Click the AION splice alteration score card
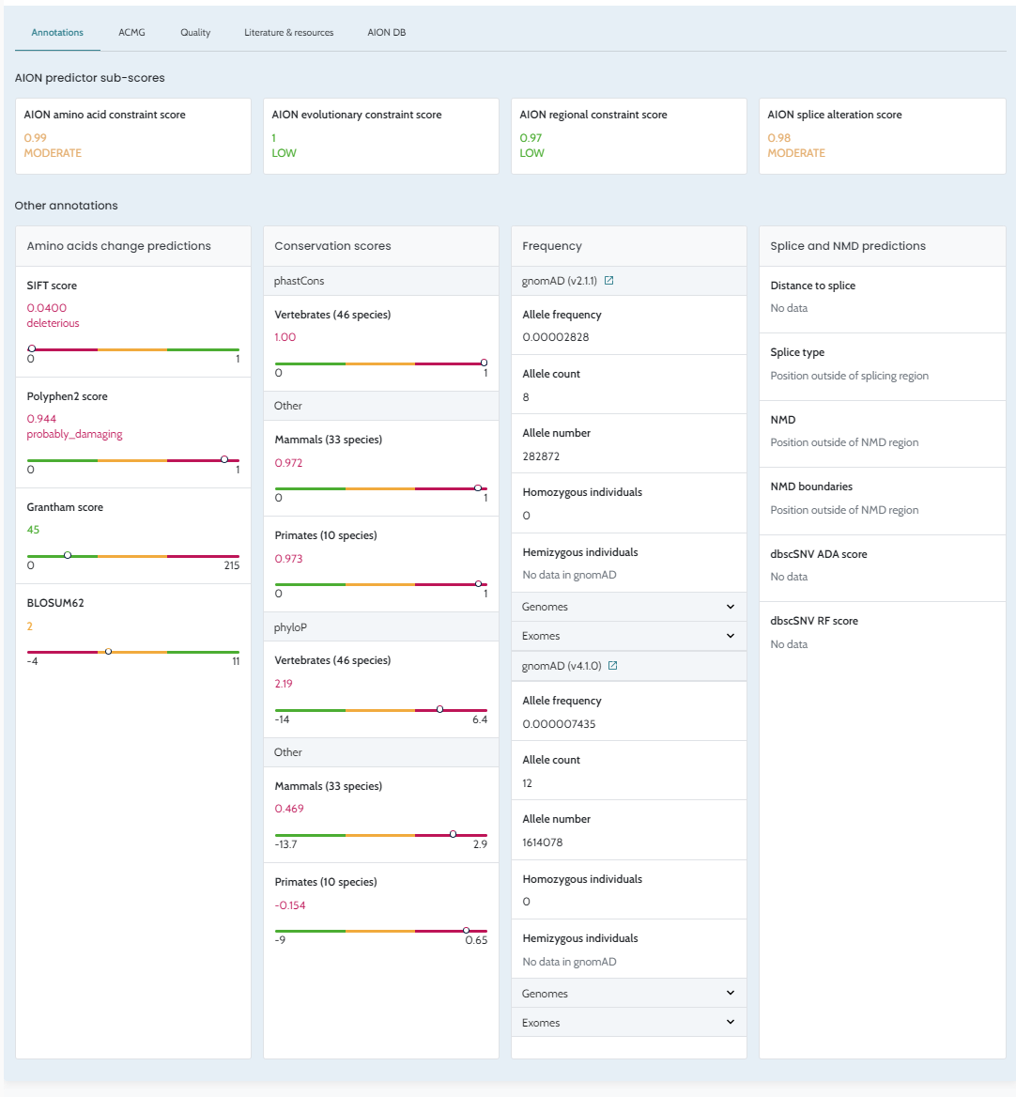 pyautogui.click(x=882, y=136)
